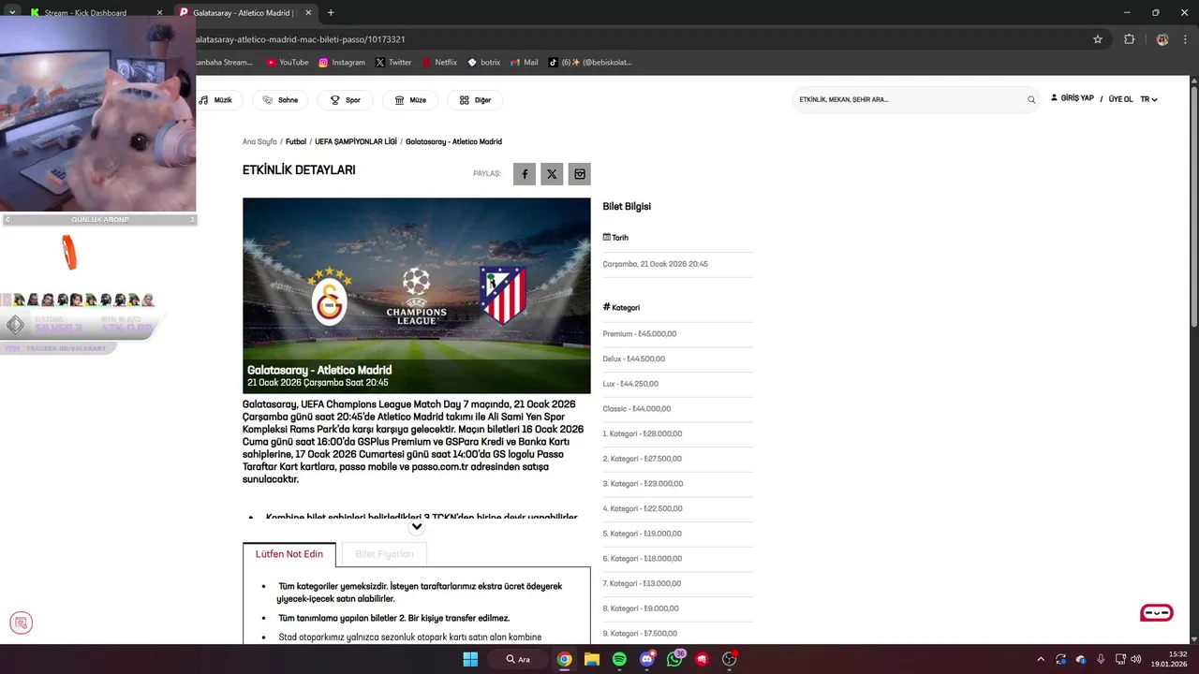The image size is (1199, 674).
Task: Open TR language dropdown
Action: pyautogui.click(x=1148, y=99)
